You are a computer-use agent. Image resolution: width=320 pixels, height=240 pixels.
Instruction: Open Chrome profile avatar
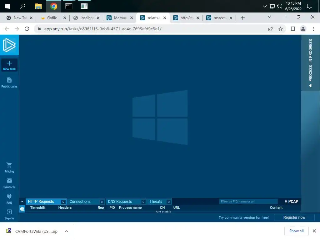tap(303, 29)
